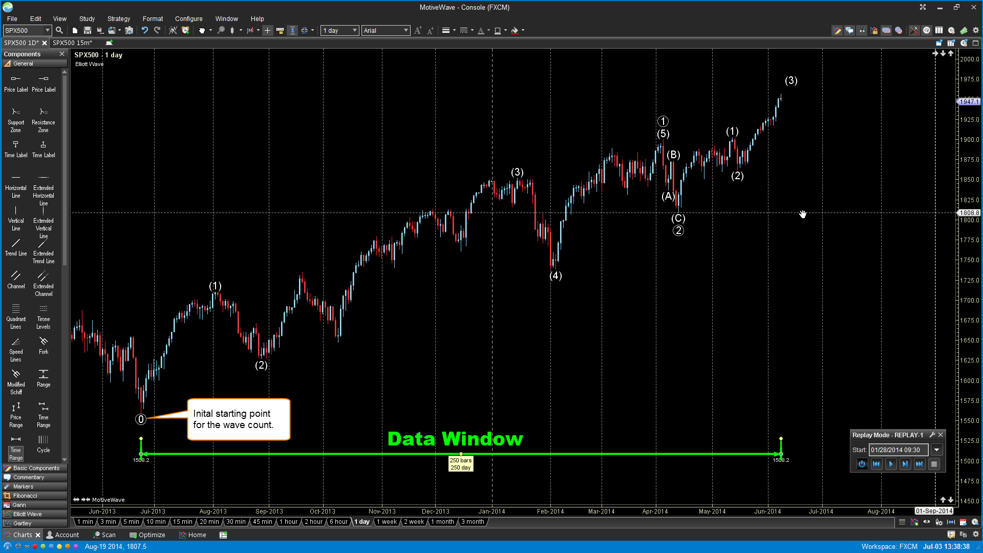Increase font size with A-up icon
Screen dimensions: 983x553
(418, 30)
